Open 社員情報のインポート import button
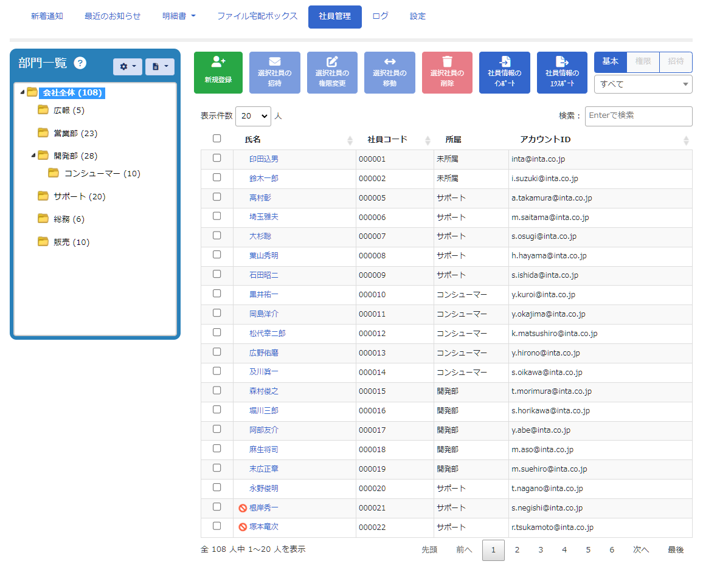 (x=504, y=72)
